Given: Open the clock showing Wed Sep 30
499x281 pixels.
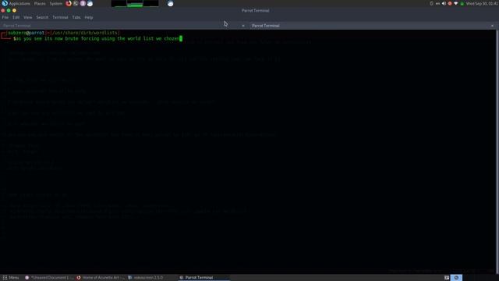Looking at the screenshot, I should point(482,3).
